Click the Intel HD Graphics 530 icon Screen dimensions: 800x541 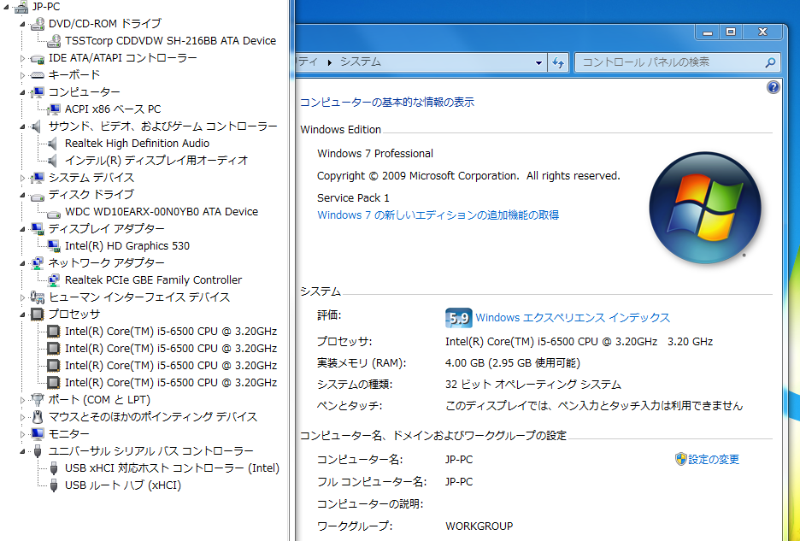[54, 246]
